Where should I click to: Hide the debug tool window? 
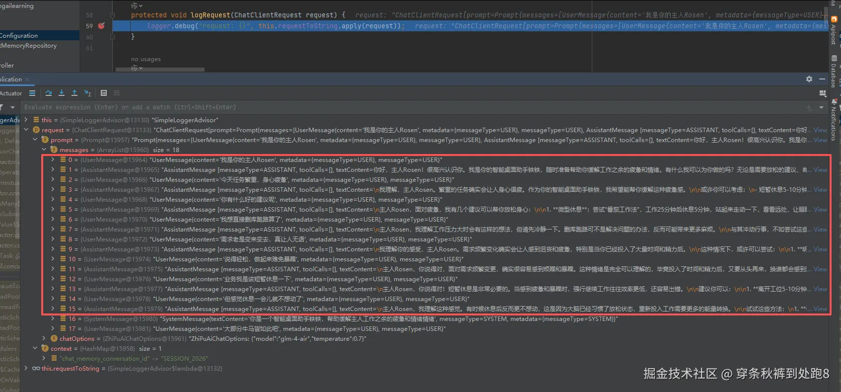[x=822, y=79]
